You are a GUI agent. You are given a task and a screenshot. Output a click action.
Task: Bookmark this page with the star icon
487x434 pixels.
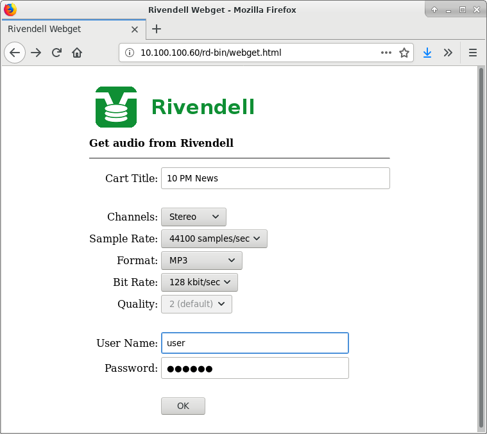pos(404,53)
